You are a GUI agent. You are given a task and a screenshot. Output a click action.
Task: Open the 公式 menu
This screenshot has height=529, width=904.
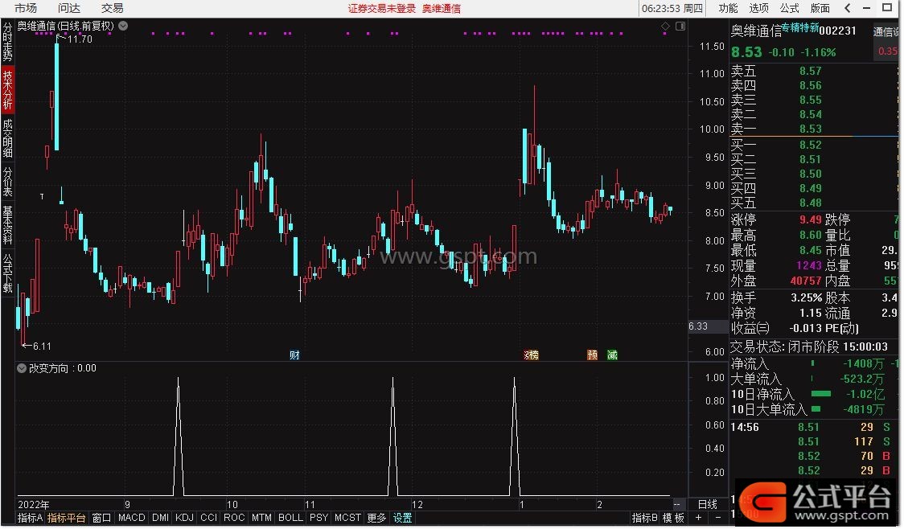click(x=789, y=8)
